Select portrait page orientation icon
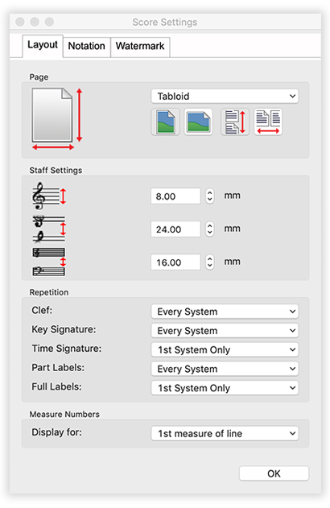The image size is (330, 508). (x=165, y=122)
